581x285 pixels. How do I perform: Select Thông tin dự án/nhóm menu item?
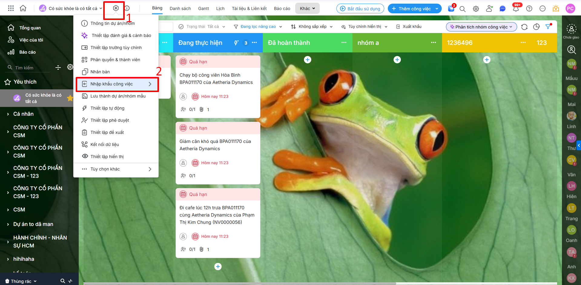[x=116, y=23]
